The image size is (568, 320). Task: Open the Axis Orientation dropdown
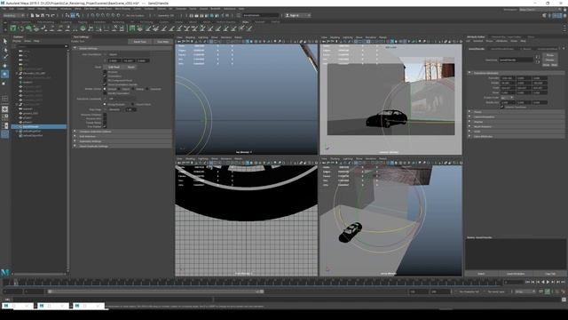(129, 54)
